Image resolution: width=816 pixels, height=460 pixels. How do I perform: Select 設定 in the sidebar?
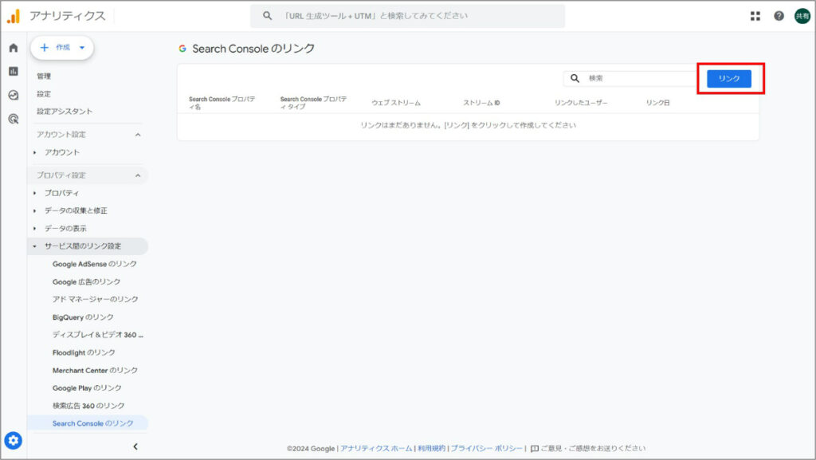coord(44,93)
